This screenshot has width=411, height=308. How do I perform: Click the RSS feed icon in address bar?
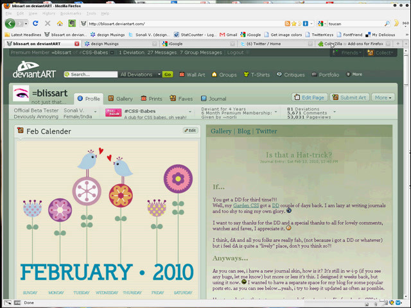click(x=288, y=24)
